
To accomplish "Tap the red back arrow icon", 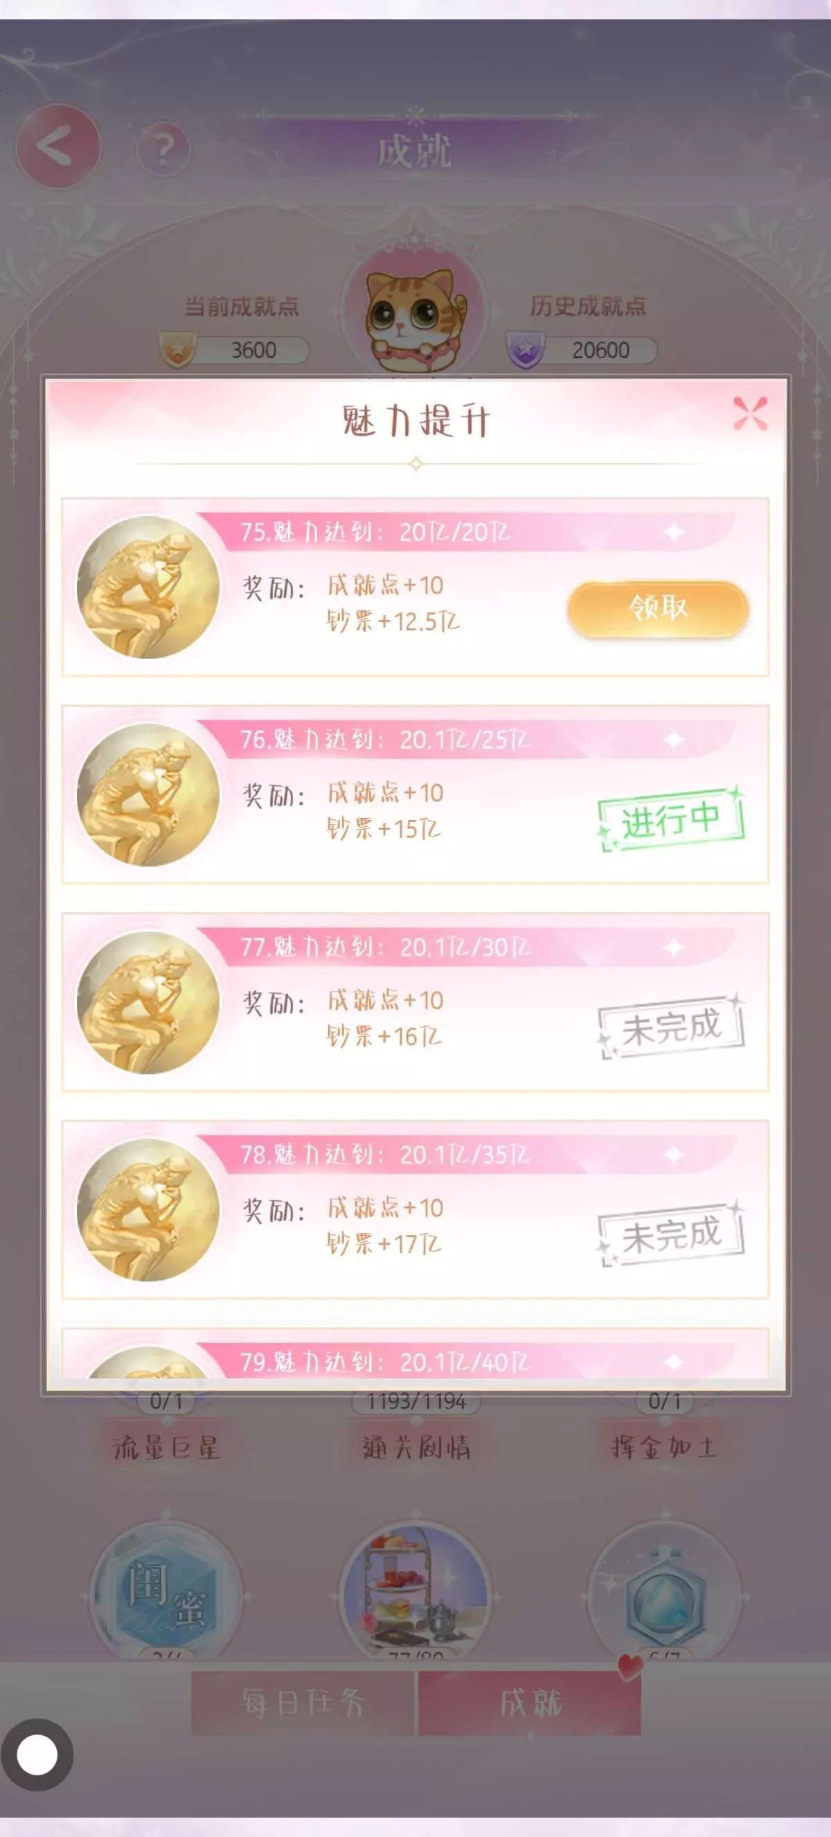I will tap(57, 147).
